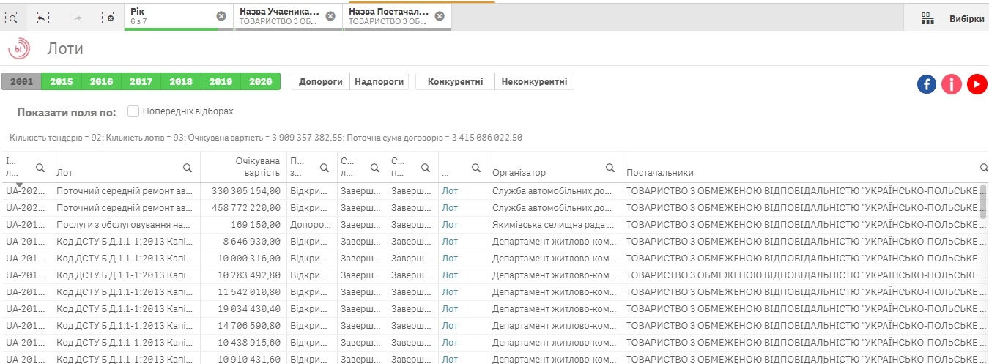
Task: Expand the Назва Постачальника selection chip
Action: point(388,16)
